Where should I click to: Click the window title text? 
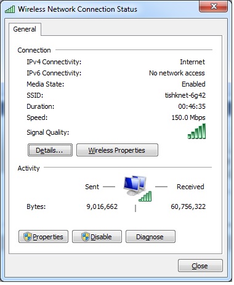click(x=78, y=9)
